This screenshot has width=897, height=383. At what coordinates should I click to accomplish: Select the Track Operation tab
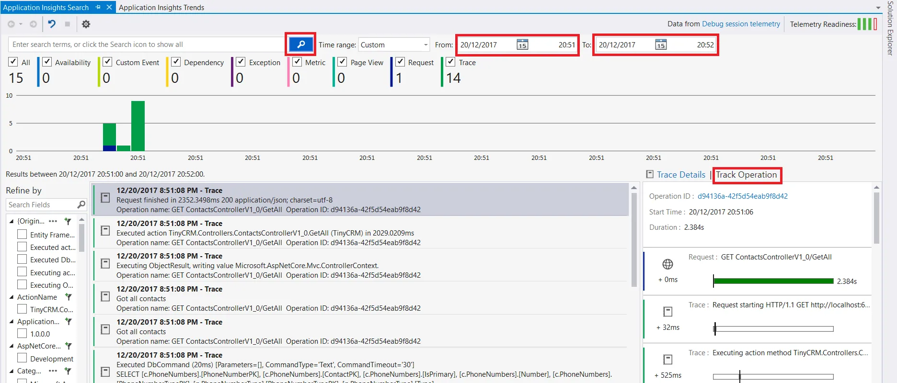(x=746, y=175)
